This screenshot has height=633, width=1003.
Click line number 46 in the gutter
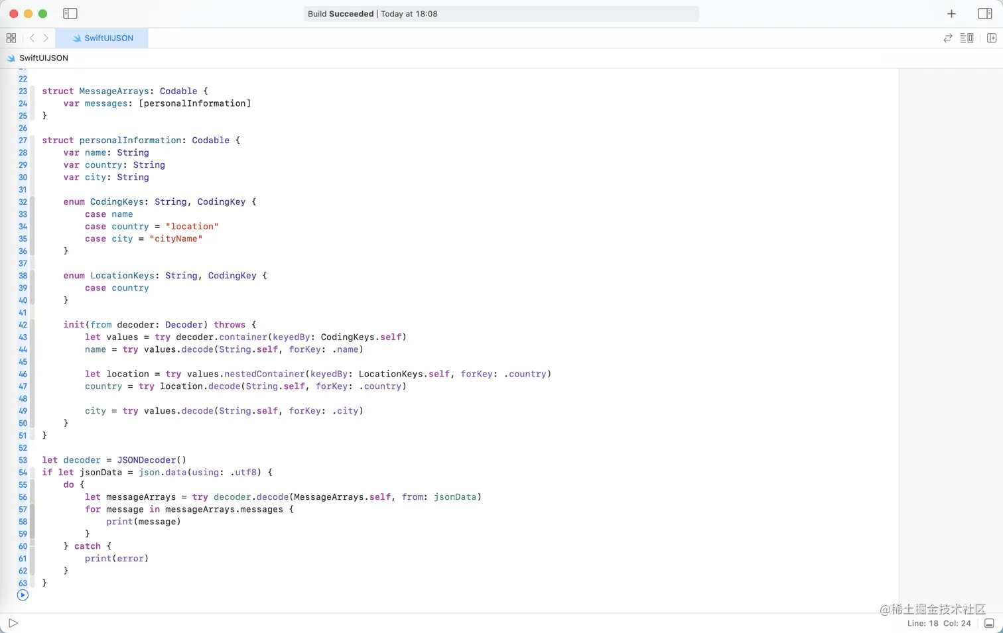23,374
